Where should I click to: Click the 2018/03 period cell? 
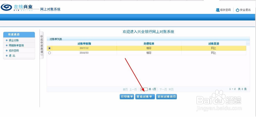[84, 53]
